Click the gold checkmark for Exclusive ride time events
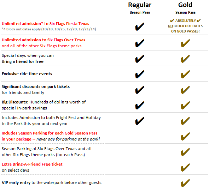The image size is (209, 191). [x=185, y=74]
